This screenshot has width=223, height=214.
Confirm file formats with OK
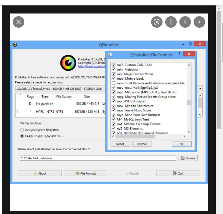click(x=182, y=144)
